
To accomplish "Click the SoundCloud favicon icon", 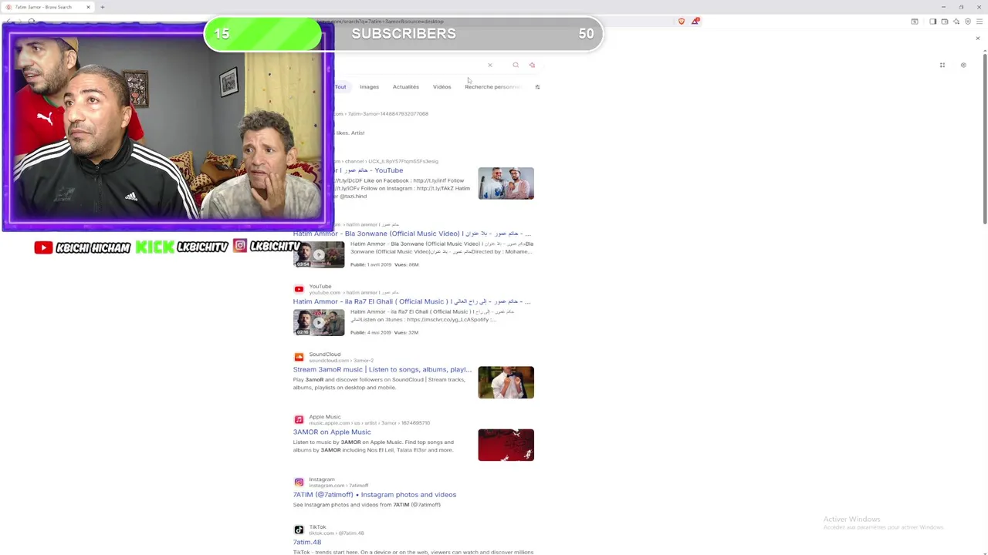I will pyautogui.click(x=299, y=357).
